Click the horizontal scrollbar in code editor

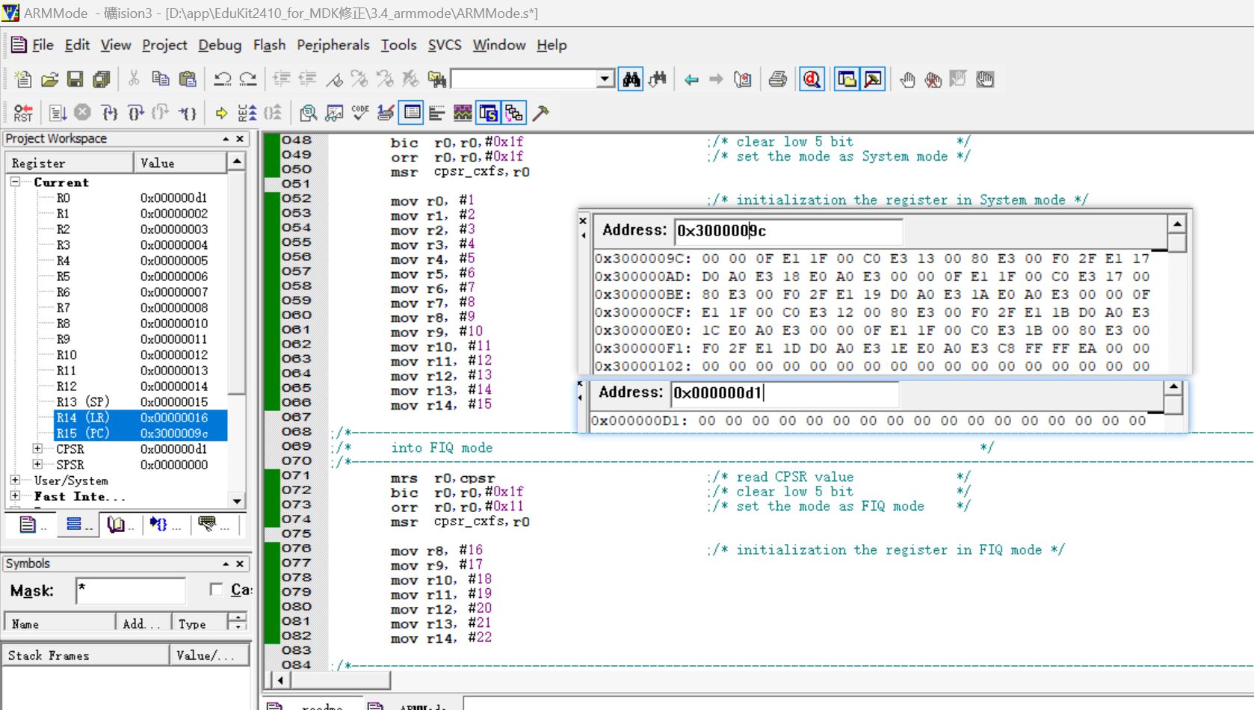[340, 680]
